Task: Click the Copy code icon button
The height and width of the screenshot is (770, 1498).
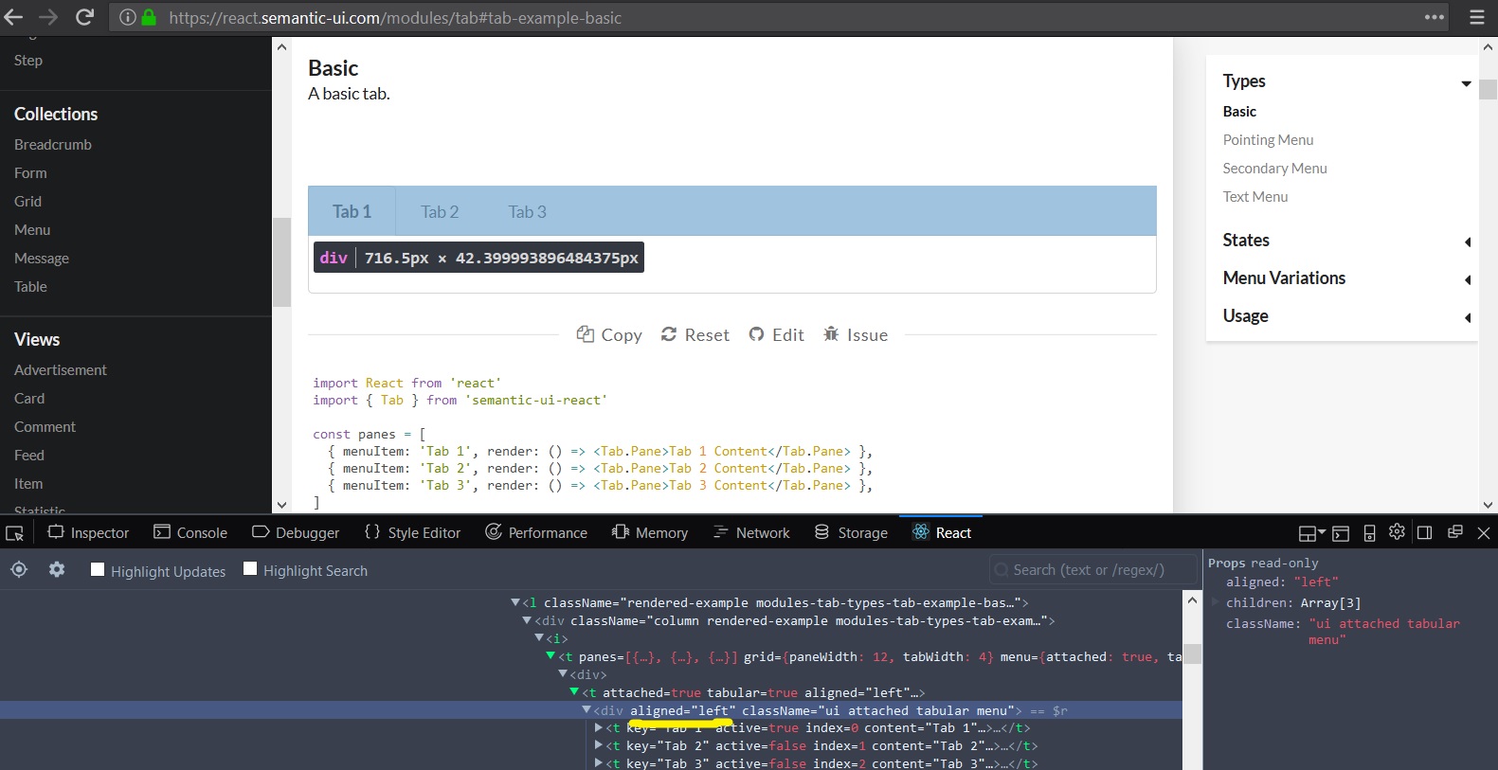Action: click(609, 334)
